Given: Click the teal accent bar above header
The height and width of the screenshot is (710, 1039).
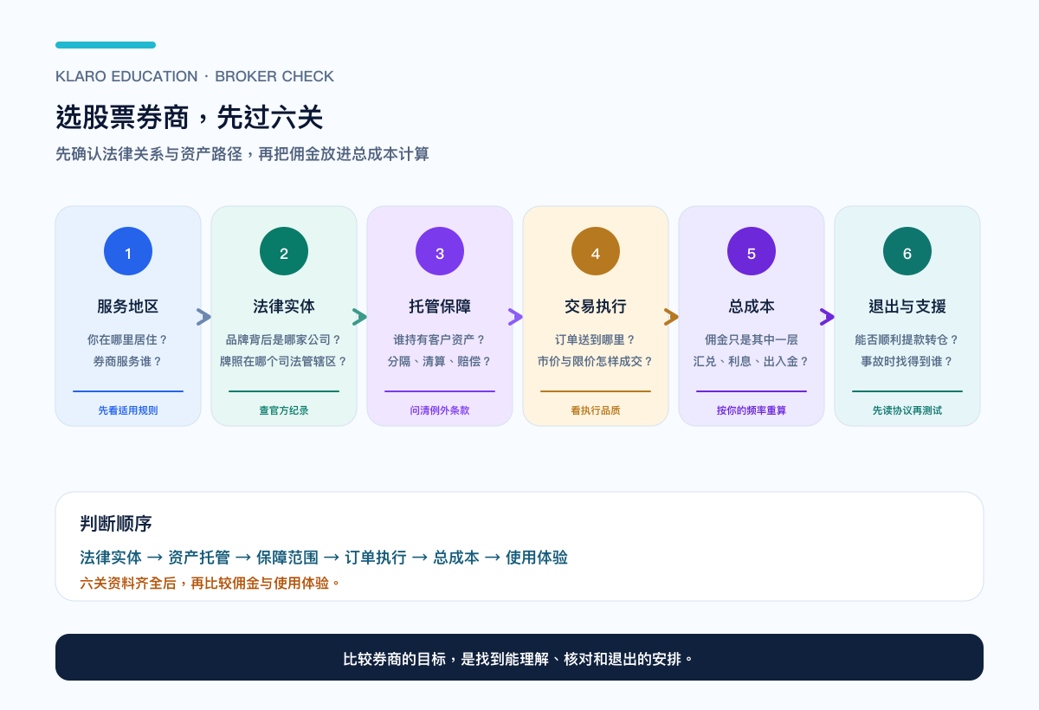Looking at the screenshot, I should point(106,45).
